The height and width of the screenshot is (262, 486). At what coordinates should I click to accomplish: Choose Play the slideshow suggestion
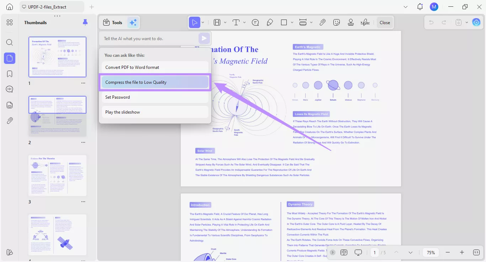[x=155, y=112]
